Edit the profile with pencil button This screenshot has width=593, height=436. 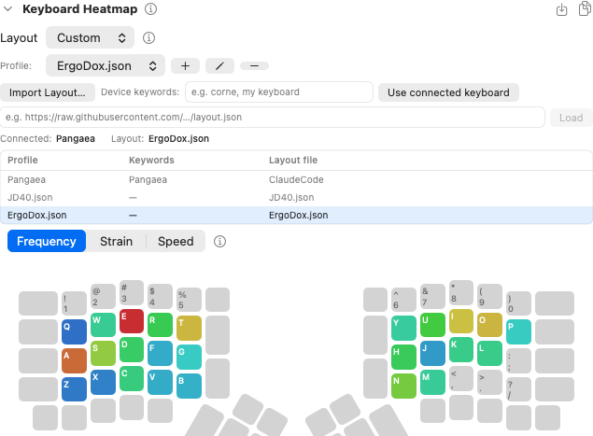click(219, 65)
